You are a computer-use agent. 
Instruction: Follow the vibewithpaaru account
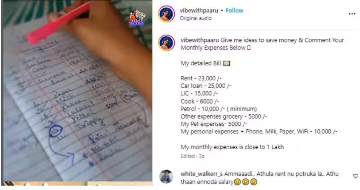pos(234,10)
